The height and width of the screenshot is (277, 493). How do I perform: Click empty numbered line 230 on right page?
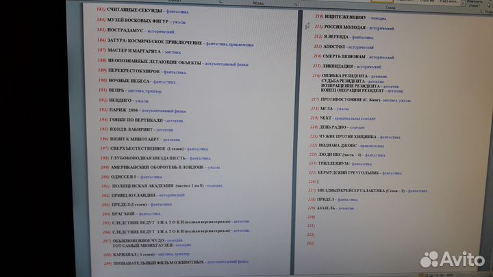click(322, 217)
